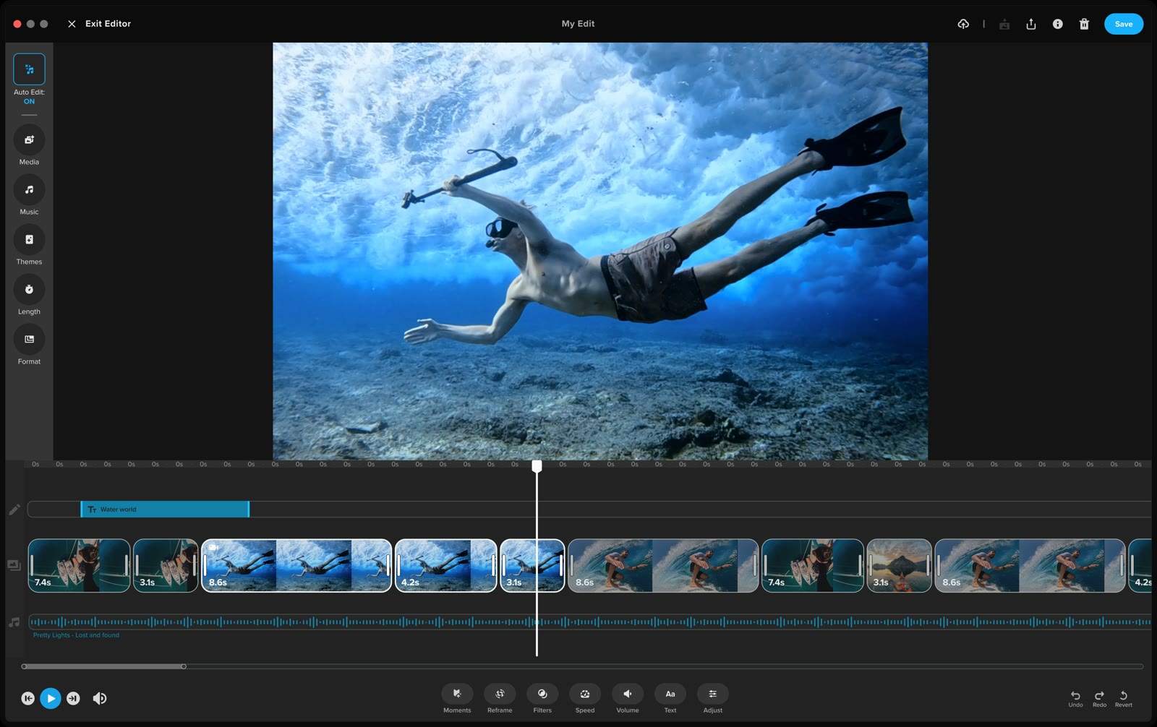The image size is (1157, 727).
Task: Open the Moments tool
Action: tap(457, 694)
